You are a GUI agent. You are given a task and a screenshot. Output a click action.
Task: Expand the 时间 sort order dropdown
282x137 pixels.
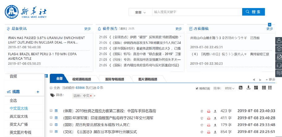pyautogui.click(x=229, y=88)
